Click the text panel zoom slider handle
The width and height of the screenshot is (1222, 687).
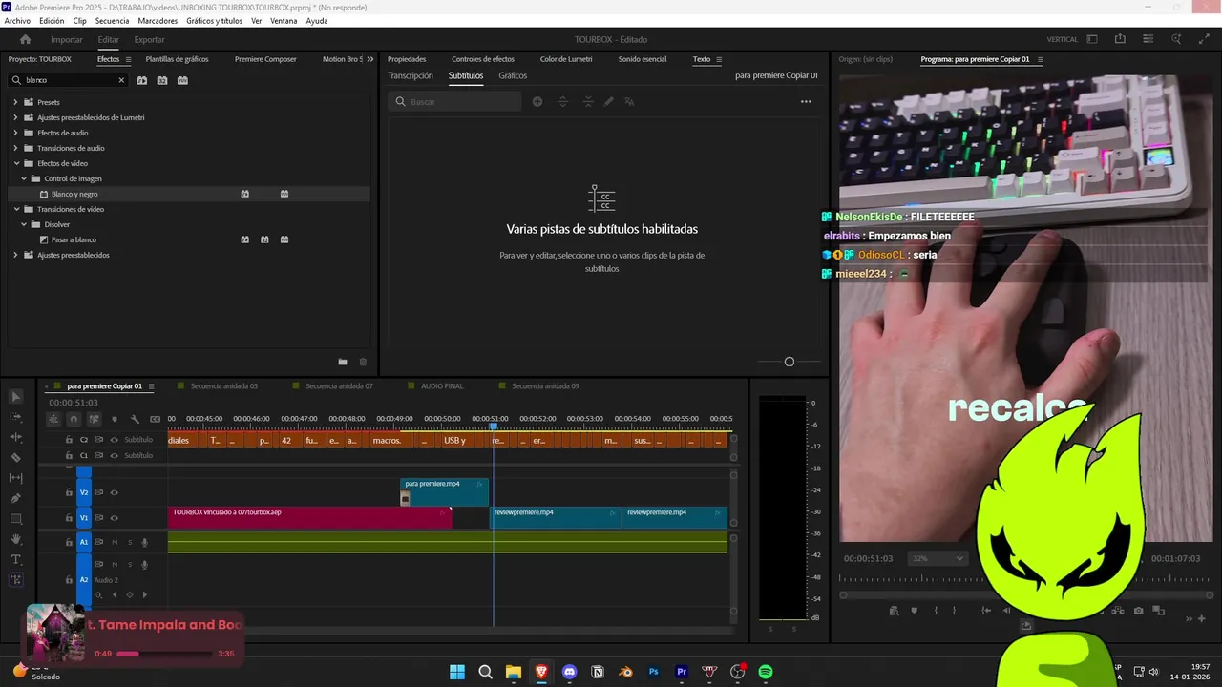pyautogui.click(x=789, y=362)
